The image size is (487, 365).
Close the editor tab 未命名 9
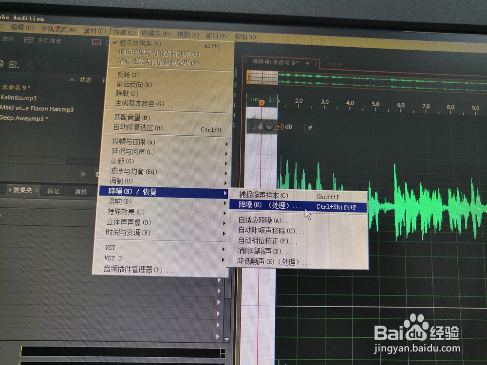[x=316, y=64]
